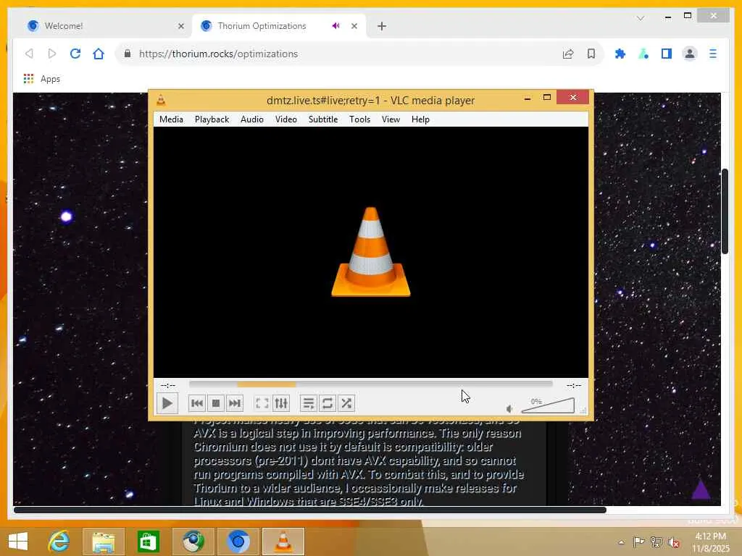Image resolution: width=742 pixels, height=556 pixels.
Task: Bookmark this page
Action: coord(591,54)
